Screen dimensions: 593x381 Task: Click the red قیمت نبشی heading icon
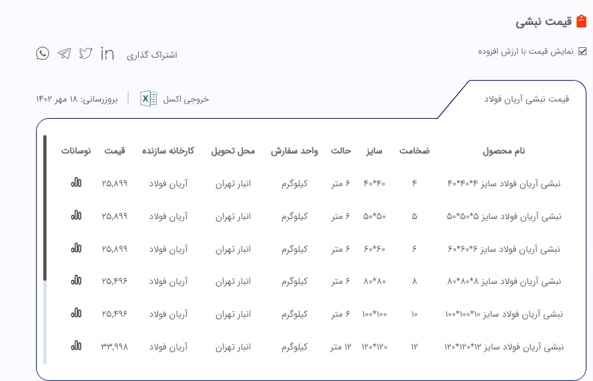click(x=581, y=22)
